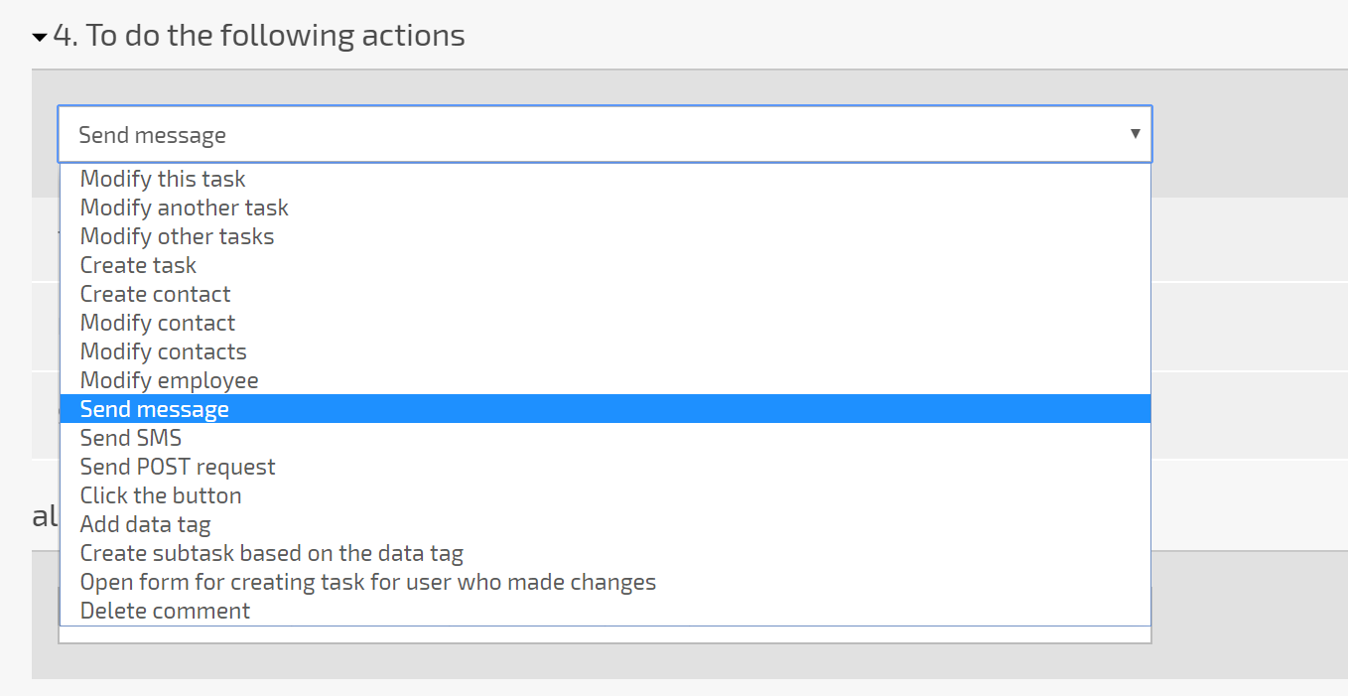
Task: Select 'Modify contacts' option
Action: (x=605, y=351)
